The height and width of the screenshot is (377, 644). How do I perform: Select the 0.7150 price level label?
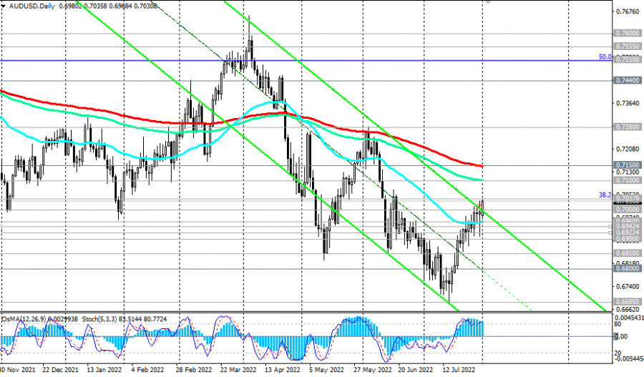pos(626,165)
